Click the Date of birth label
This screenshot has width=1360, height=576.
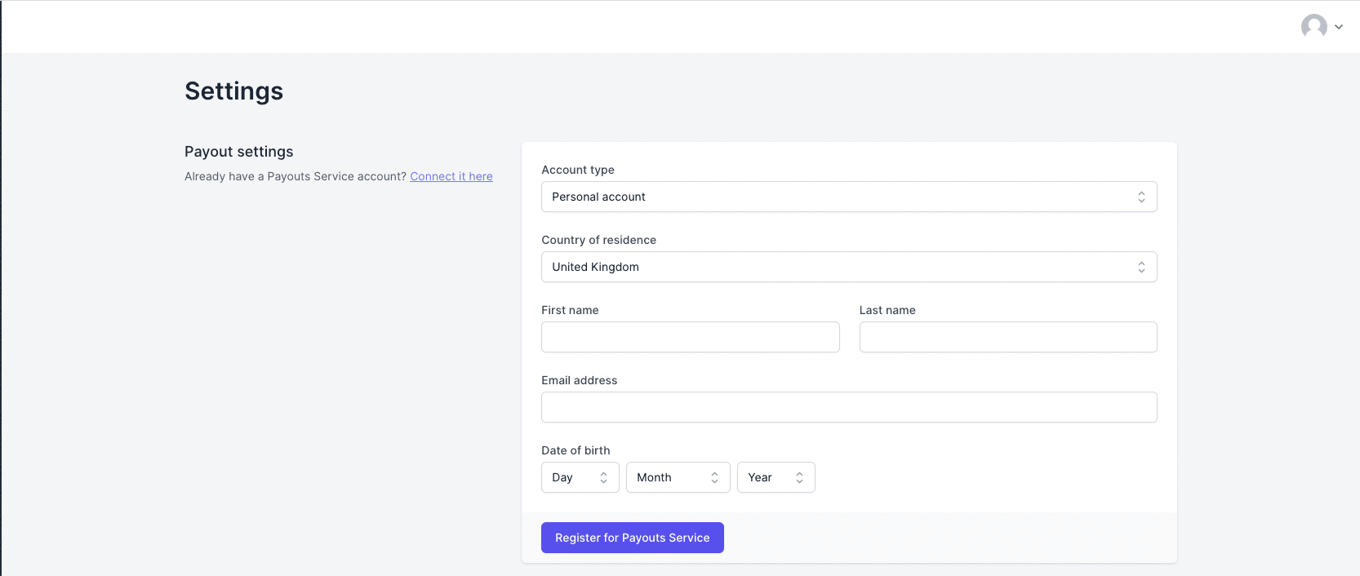pyautogui.click(x=576, y=450)
